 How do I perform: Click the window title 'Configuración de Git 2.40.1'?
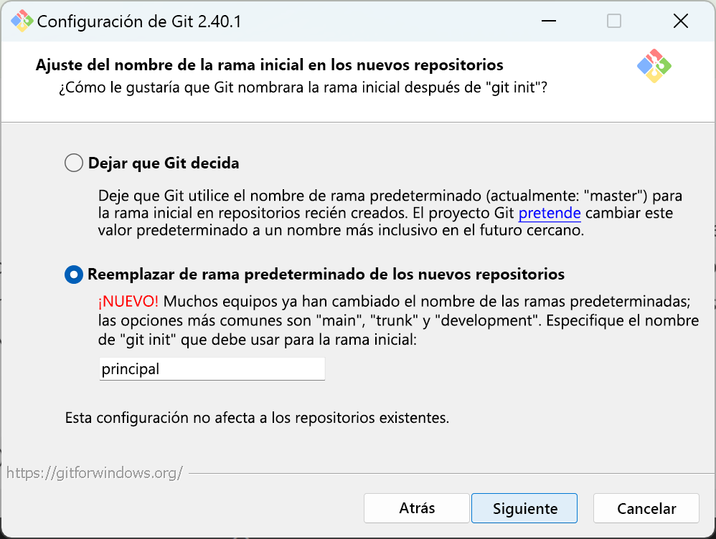pos(138,22)
